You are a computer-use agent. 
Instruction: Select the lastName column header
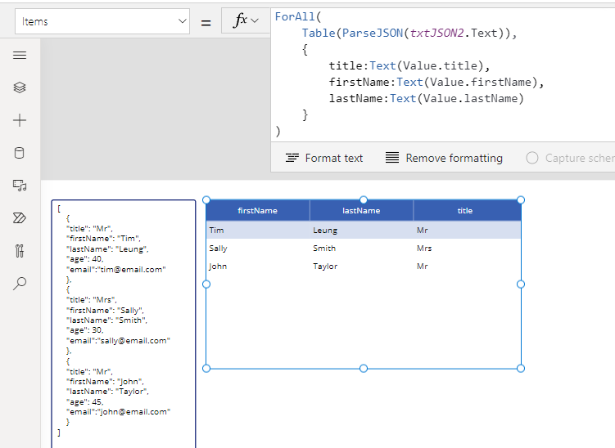pos(361,211)
